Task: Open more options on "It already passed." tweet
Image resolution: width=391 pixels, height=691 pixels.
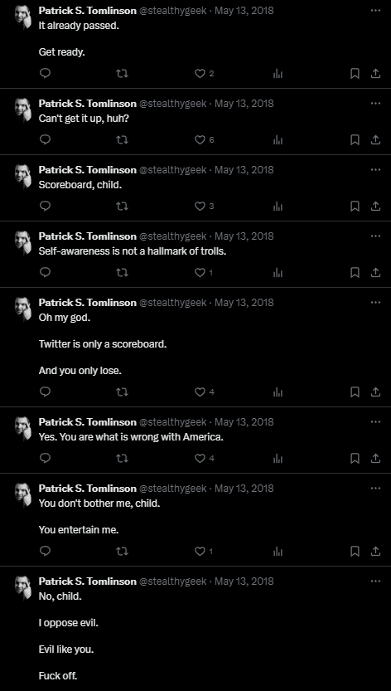Action: [375, 10]
